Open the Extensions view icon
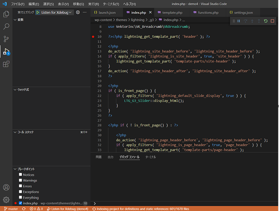 6,64
